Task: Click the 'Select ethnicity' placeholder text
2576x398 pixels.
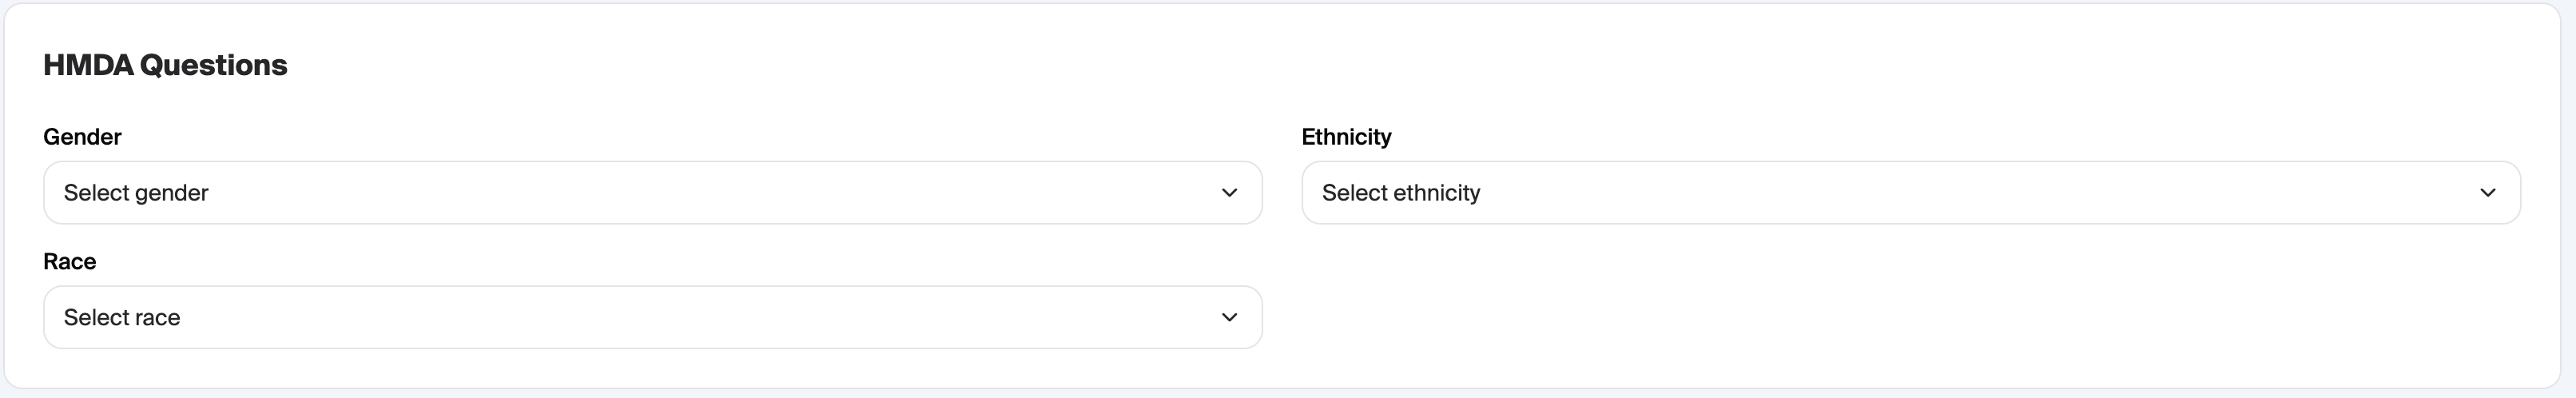Action: coord(1401,192)
